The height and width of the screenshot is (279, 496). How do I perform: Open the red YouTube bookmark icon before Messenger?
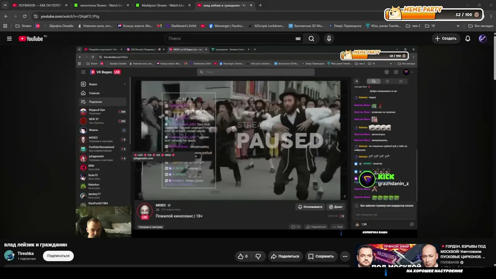[203, 26]
